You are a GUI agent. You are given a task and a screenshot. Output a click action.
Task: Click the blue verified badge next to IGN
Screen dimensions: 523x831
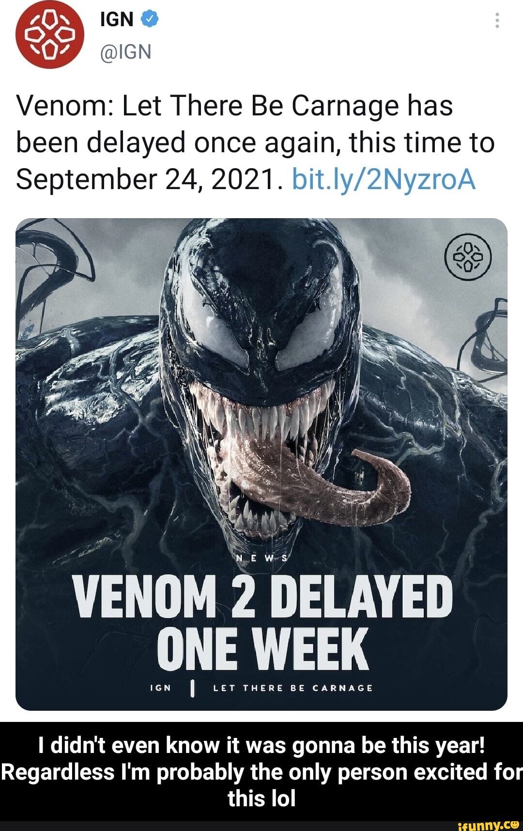click(x=150, y=19)
